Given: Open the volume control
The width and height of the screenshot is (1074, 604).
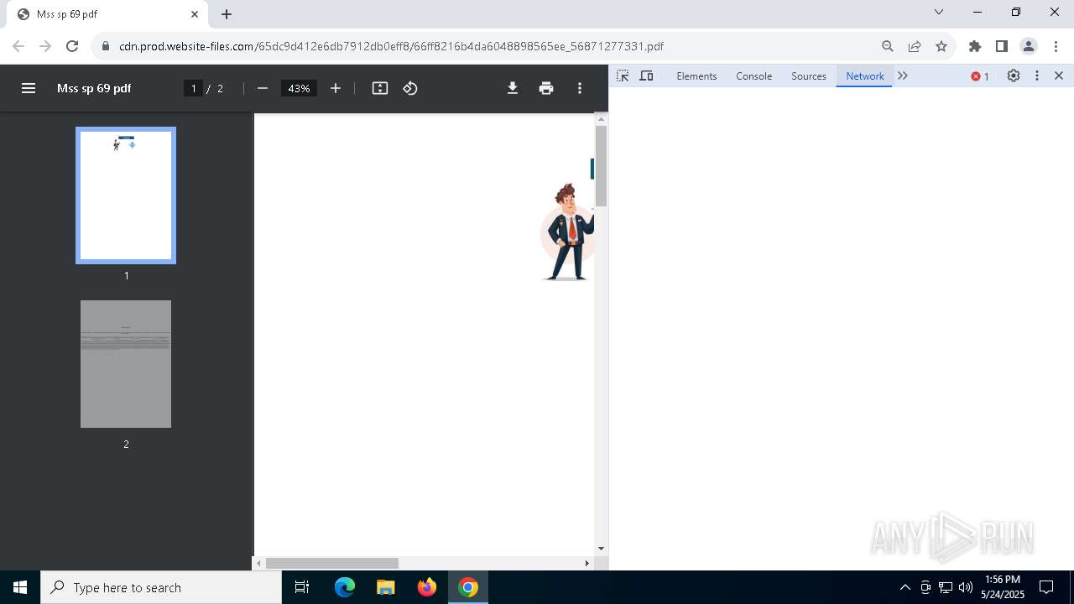Looking at the screenshot, I should pyautogui.click(x=966, y=587).
